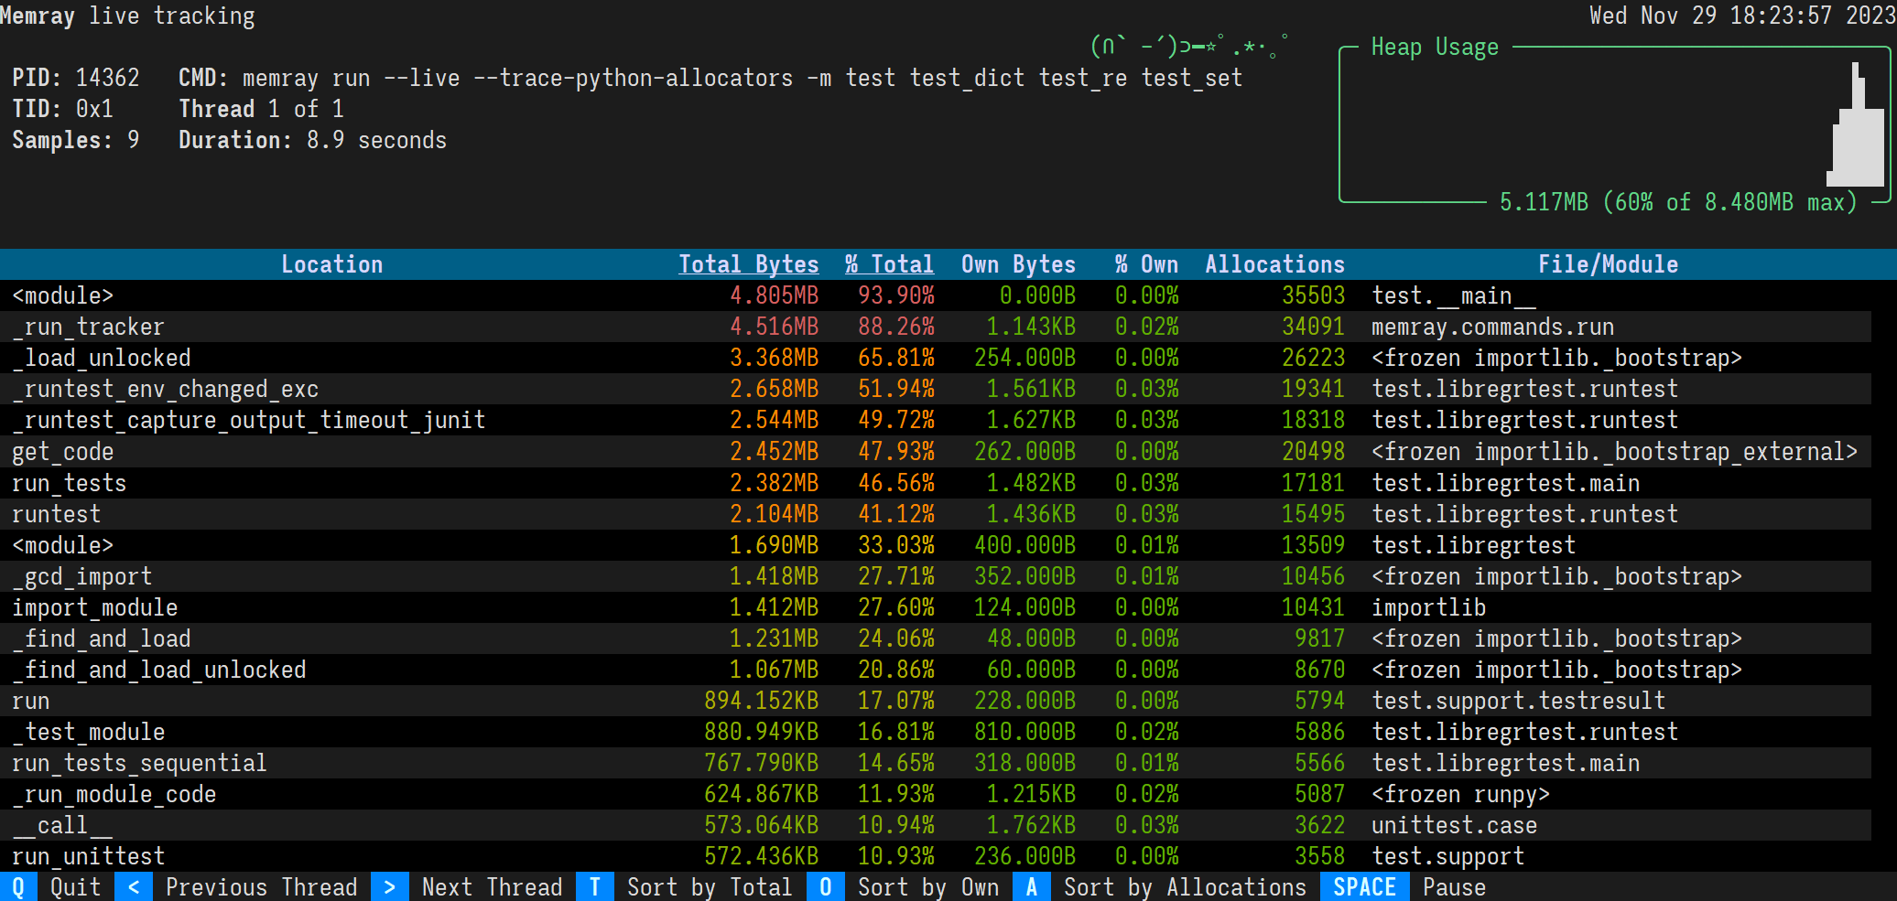Image resolution: width=1897 pixels, height=901 pixels.
Task: Click the Location column header
Action: [x=331, y=264]
